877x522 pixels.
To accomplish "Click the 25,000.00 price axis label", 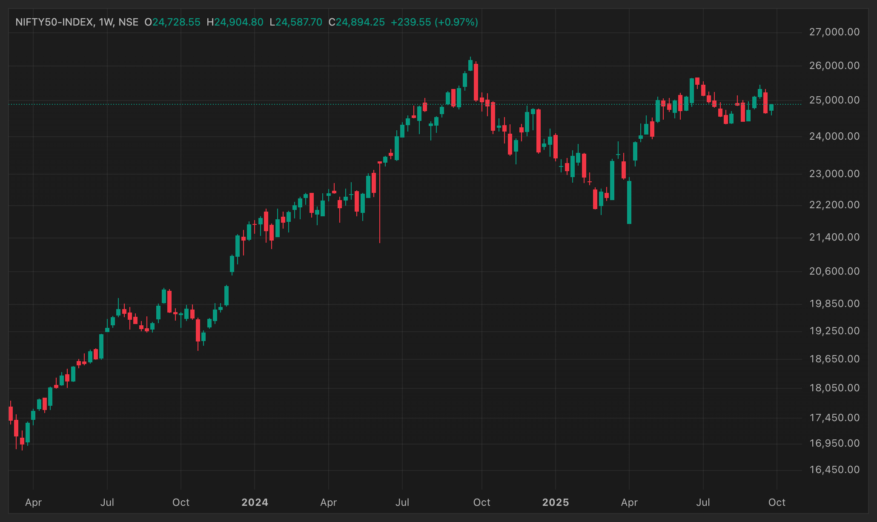I will click(x=834, y=100).
